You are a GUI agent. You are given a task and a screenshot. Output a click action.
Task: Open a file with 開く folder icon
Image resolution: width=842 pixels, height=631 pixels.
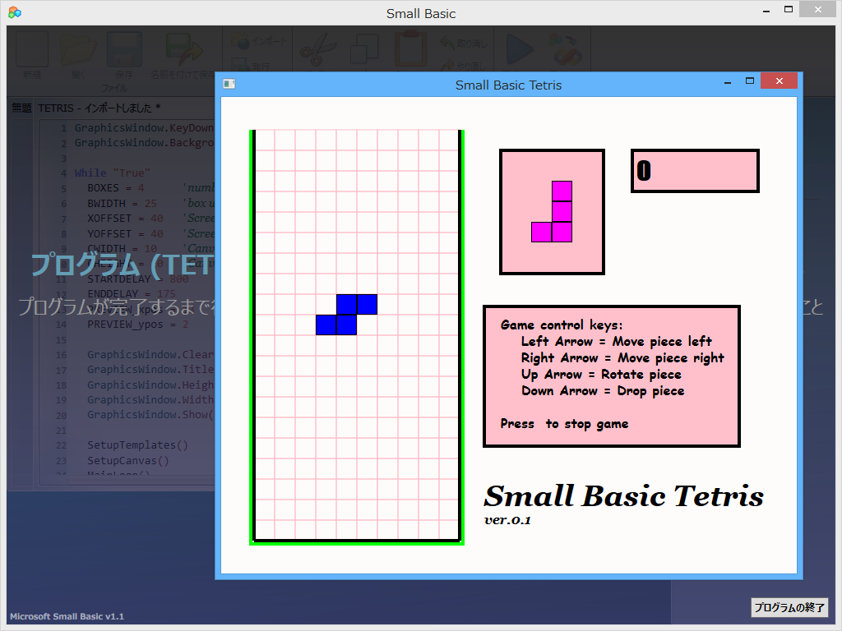tap(78, 49)
